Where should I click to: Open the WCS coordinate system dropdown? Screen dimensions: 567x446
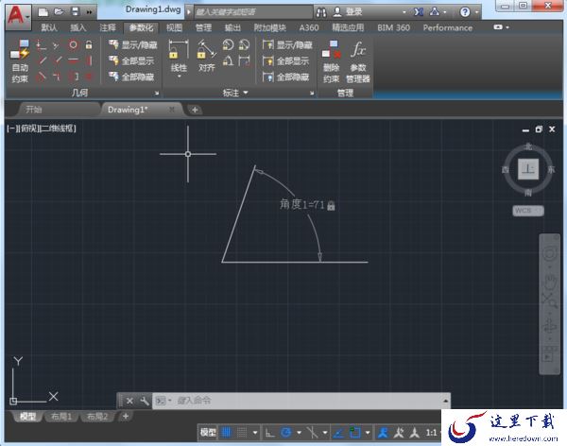[528, 211]
